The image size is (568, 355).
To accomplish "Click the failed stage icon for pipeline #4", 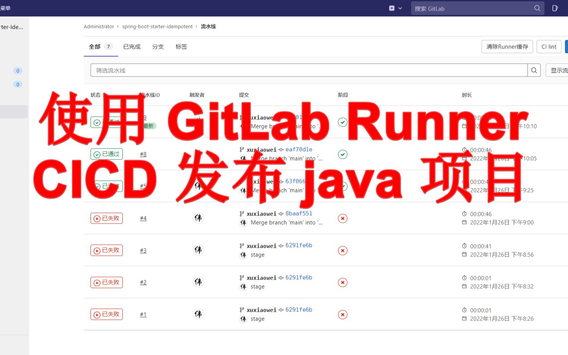I will (343, 218).
